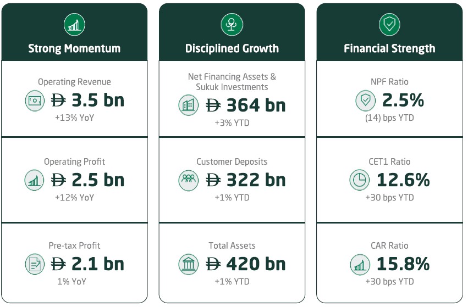Click the tree icon above Disciplined Growth
Viewport: 468px width, 307px height.
click(232, 24)
